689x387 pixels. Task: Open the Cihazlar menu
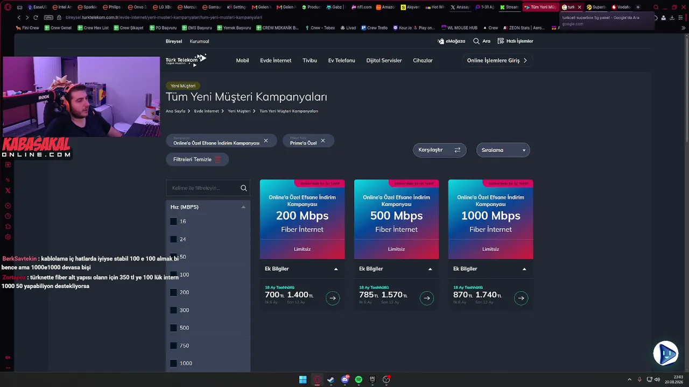click(x=423, y=60)
